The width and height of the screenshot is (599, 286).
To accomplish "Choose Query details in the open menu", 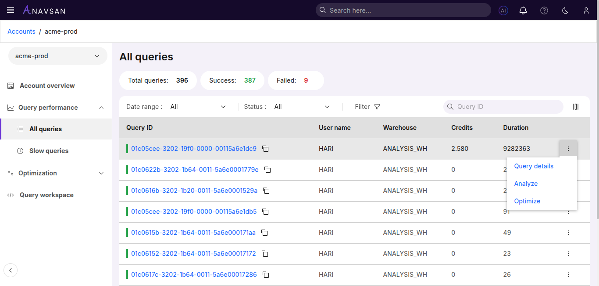I will click(x=534, y=166).
